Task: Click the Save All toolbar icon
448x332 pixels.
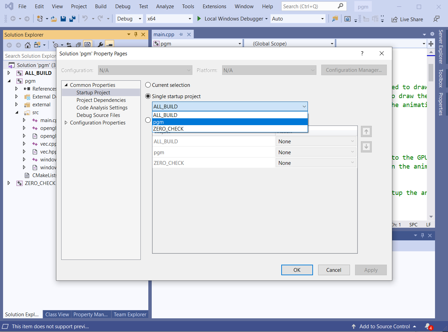Action: (x=72, y=19)
